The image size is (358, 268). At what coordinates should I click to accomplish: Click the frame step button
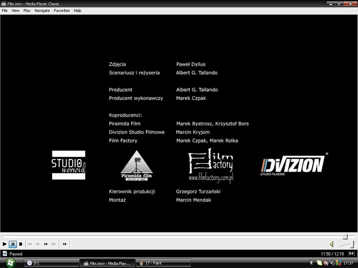tap(65, 244)
